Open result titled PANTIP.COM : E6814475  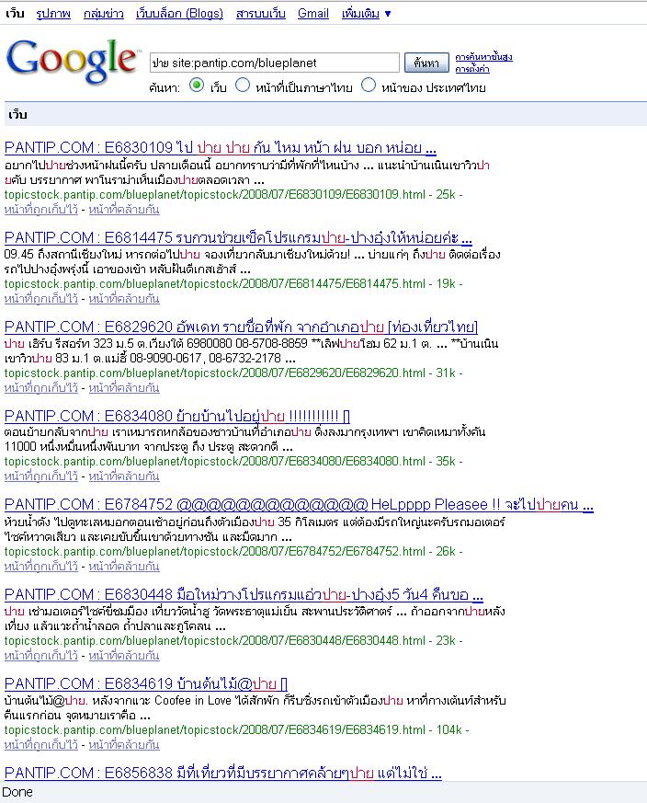click(x=238, y=237)
